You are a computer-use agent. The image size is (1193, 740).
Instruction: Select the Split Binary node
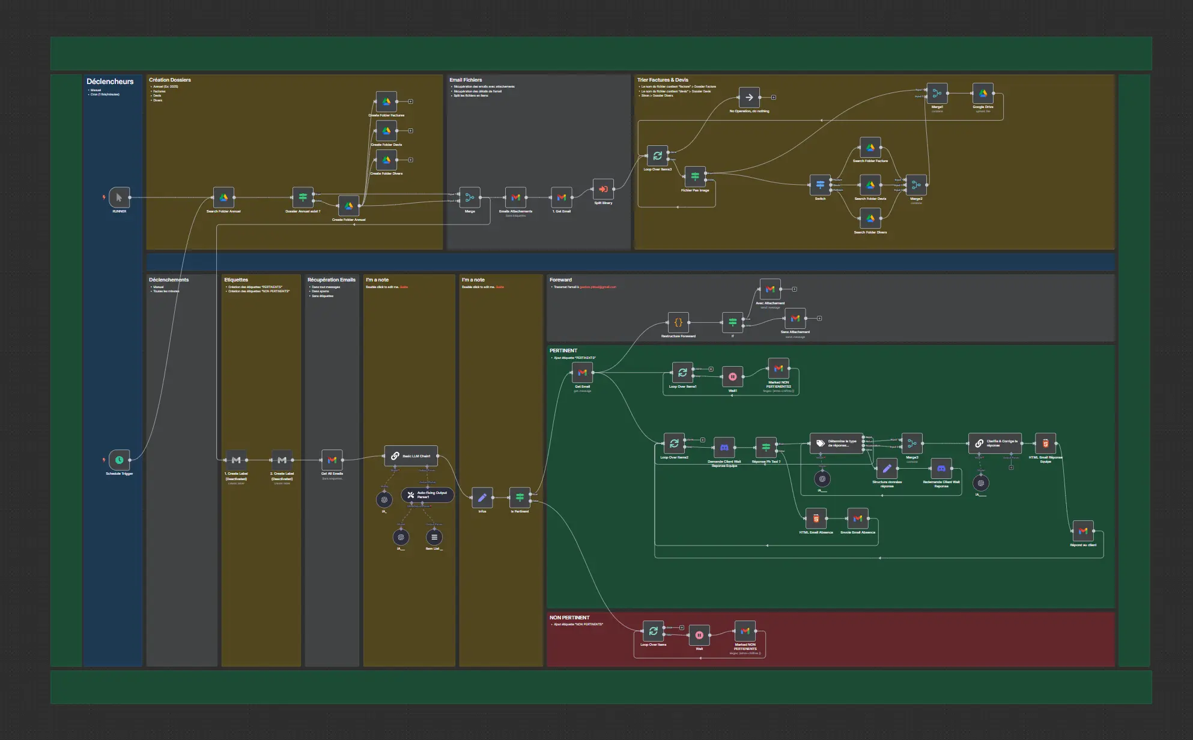point(603,189)
